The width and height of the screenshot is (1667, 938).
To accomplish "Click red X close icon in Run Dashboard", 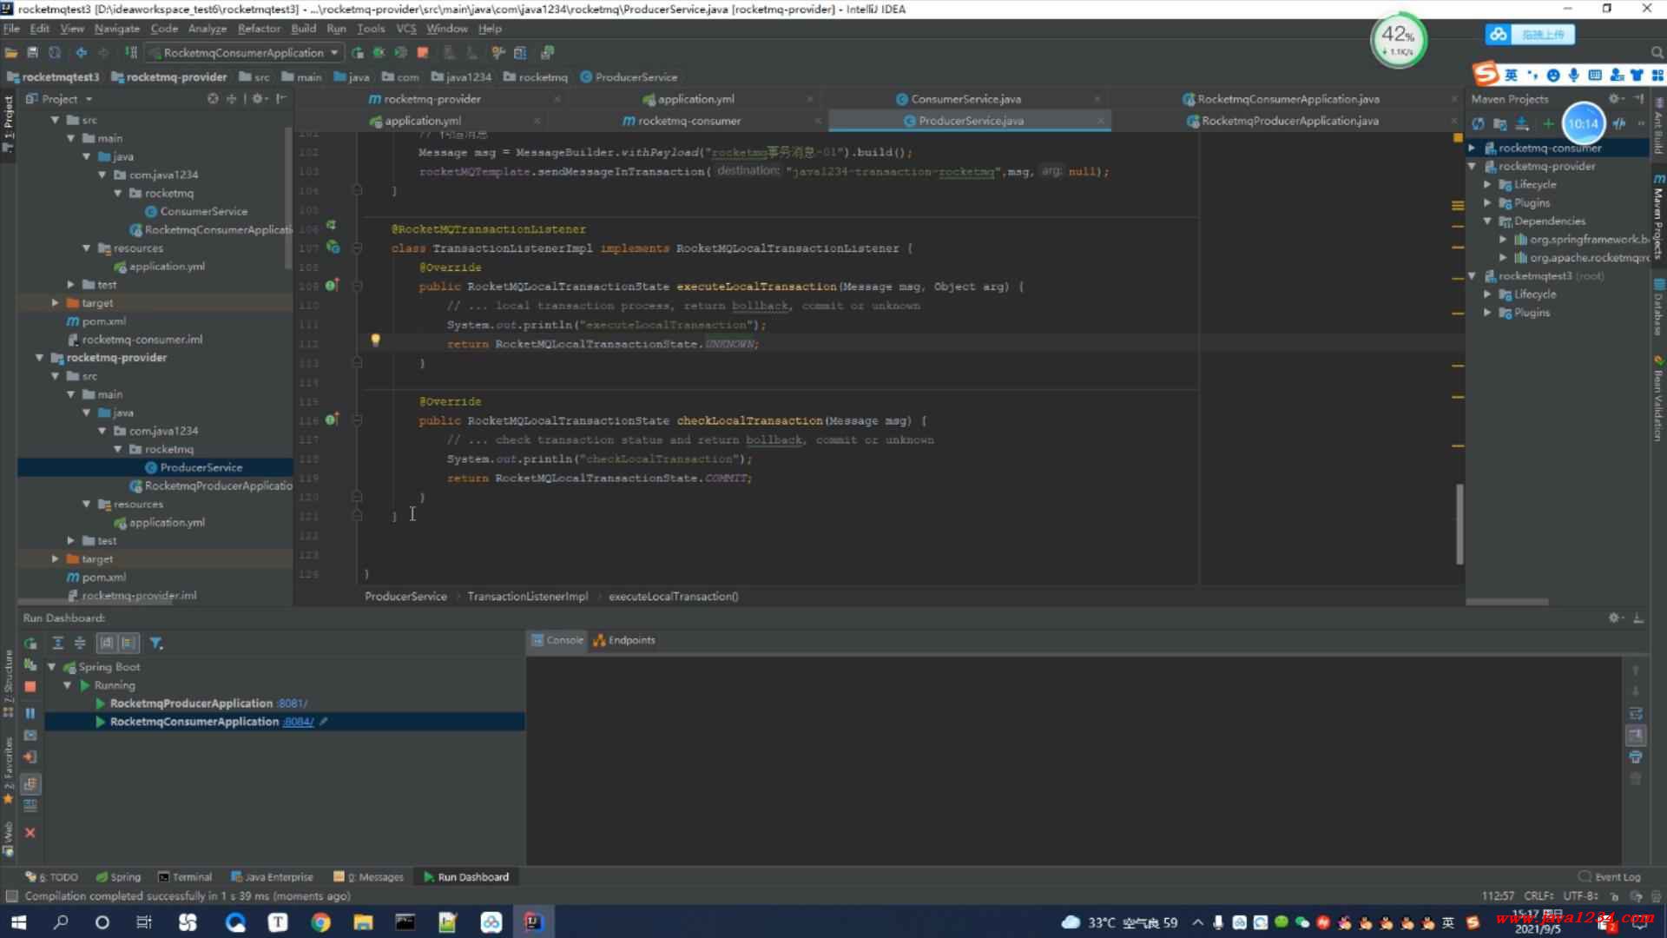I will (30, 833).
